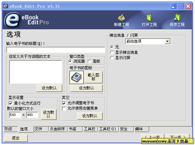Click the Save Project (保存工程) icon
The height and width of the screenshot is (145, 195).
177,20
